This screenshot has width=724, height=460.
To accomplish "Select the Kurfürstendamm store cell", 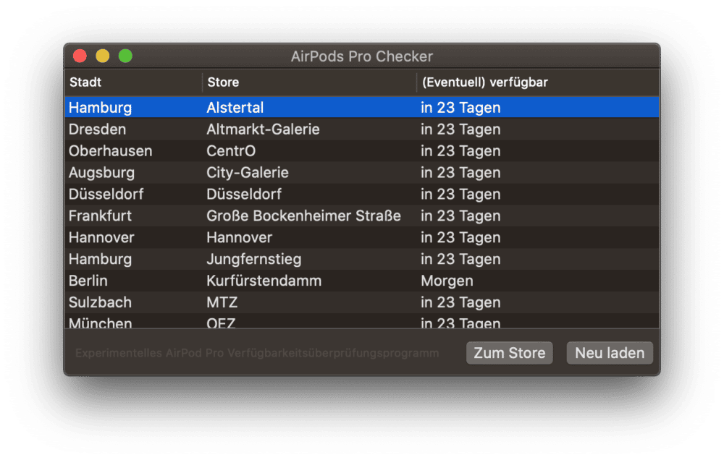I will pos(264,281).
